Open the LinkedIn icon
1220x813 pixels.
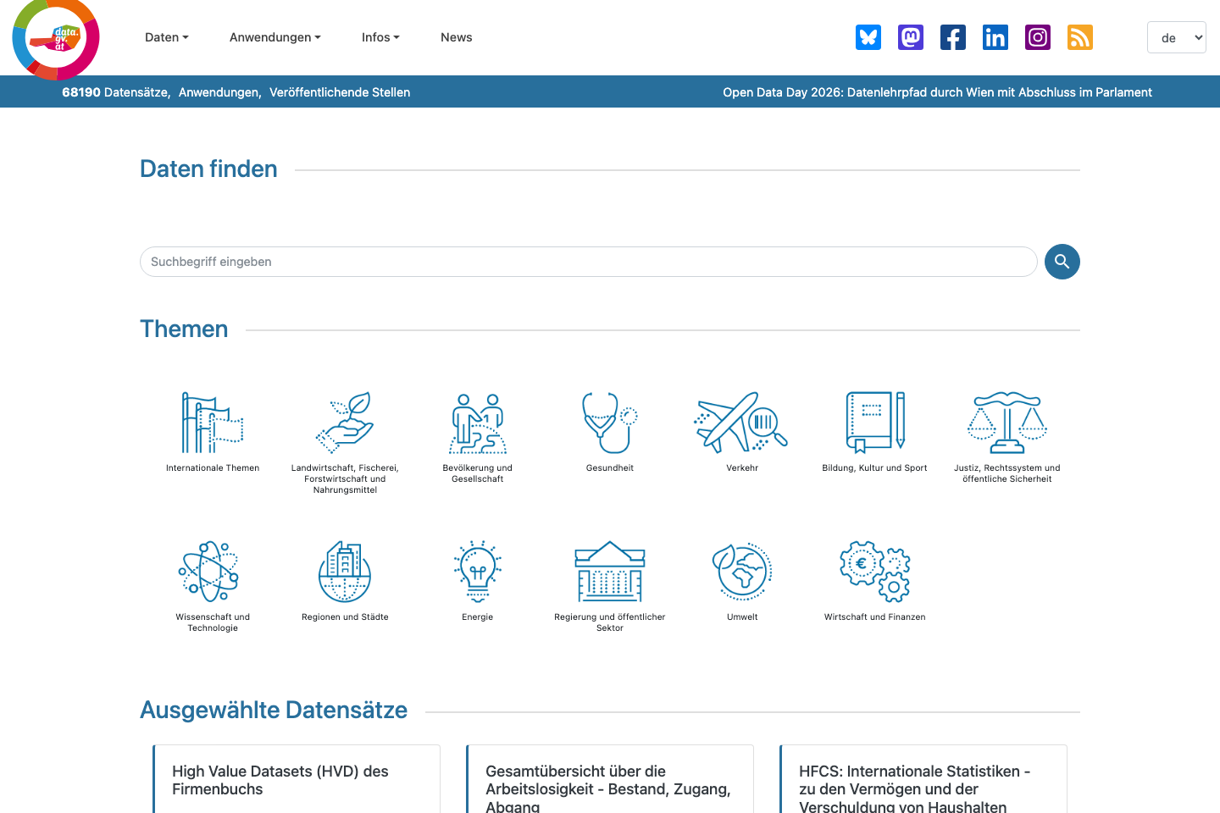coord(995,37)
